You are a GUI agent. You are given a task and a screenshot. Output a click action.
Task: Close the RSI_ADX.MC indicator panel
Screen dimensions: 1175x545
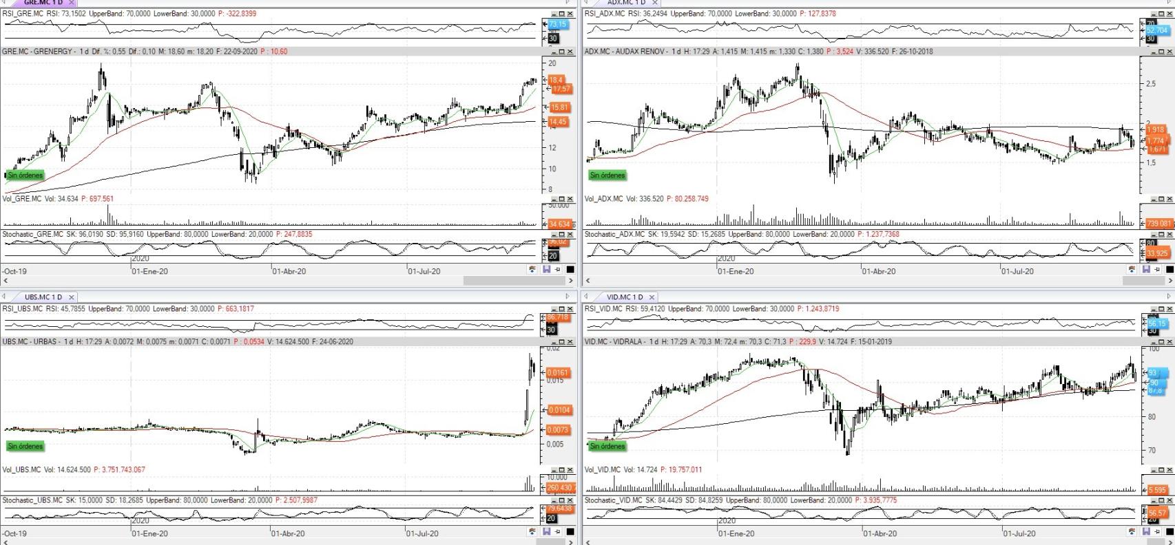click(x=1169, y=14)
